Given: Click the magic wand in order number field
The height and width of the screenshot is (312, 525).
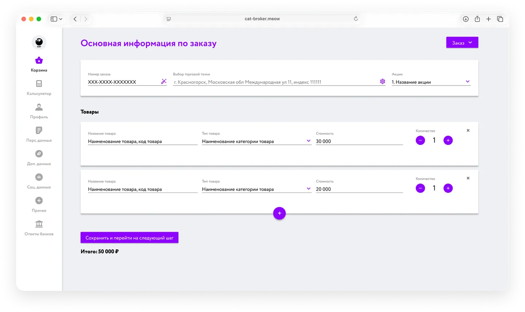Looking at the screenshot, I should click(x=164, y=82).
